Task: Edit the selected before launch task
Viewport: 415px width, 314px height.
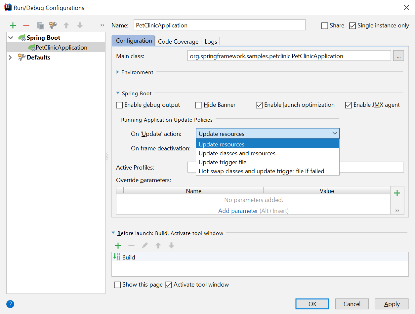Action: pos(145,246)
